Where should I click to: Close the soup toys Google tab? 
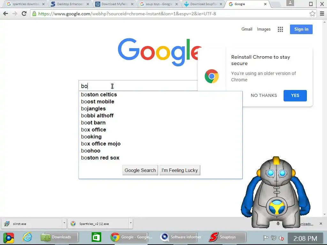pos(177,4)
